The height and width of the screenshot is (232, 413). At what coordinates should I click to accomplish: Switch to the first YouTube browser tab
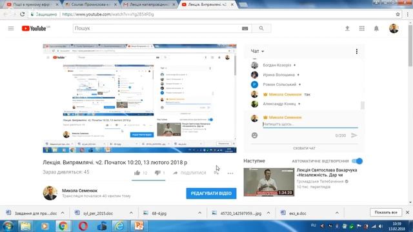pos(32,5)
